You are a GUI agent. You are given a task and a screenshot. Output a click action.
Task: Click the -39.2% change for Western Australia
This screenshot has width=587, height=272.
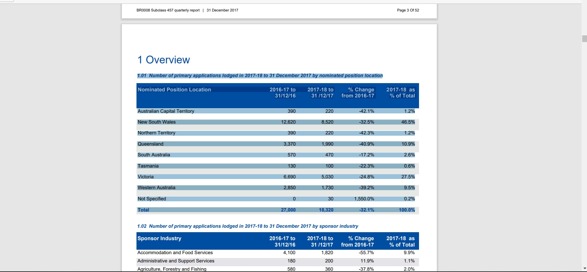tap(367, 188)
